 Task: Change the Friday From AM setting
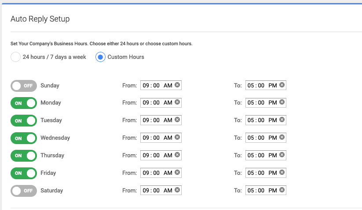click(x=168, y=173)
